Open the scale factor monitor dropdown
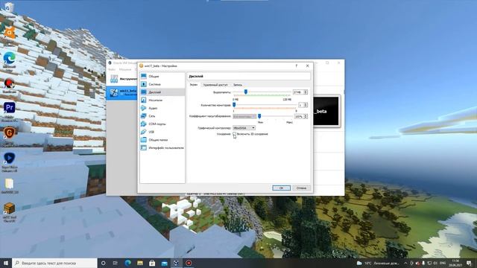The width and height of the screenshot is (477, 268). click(244, 116)
